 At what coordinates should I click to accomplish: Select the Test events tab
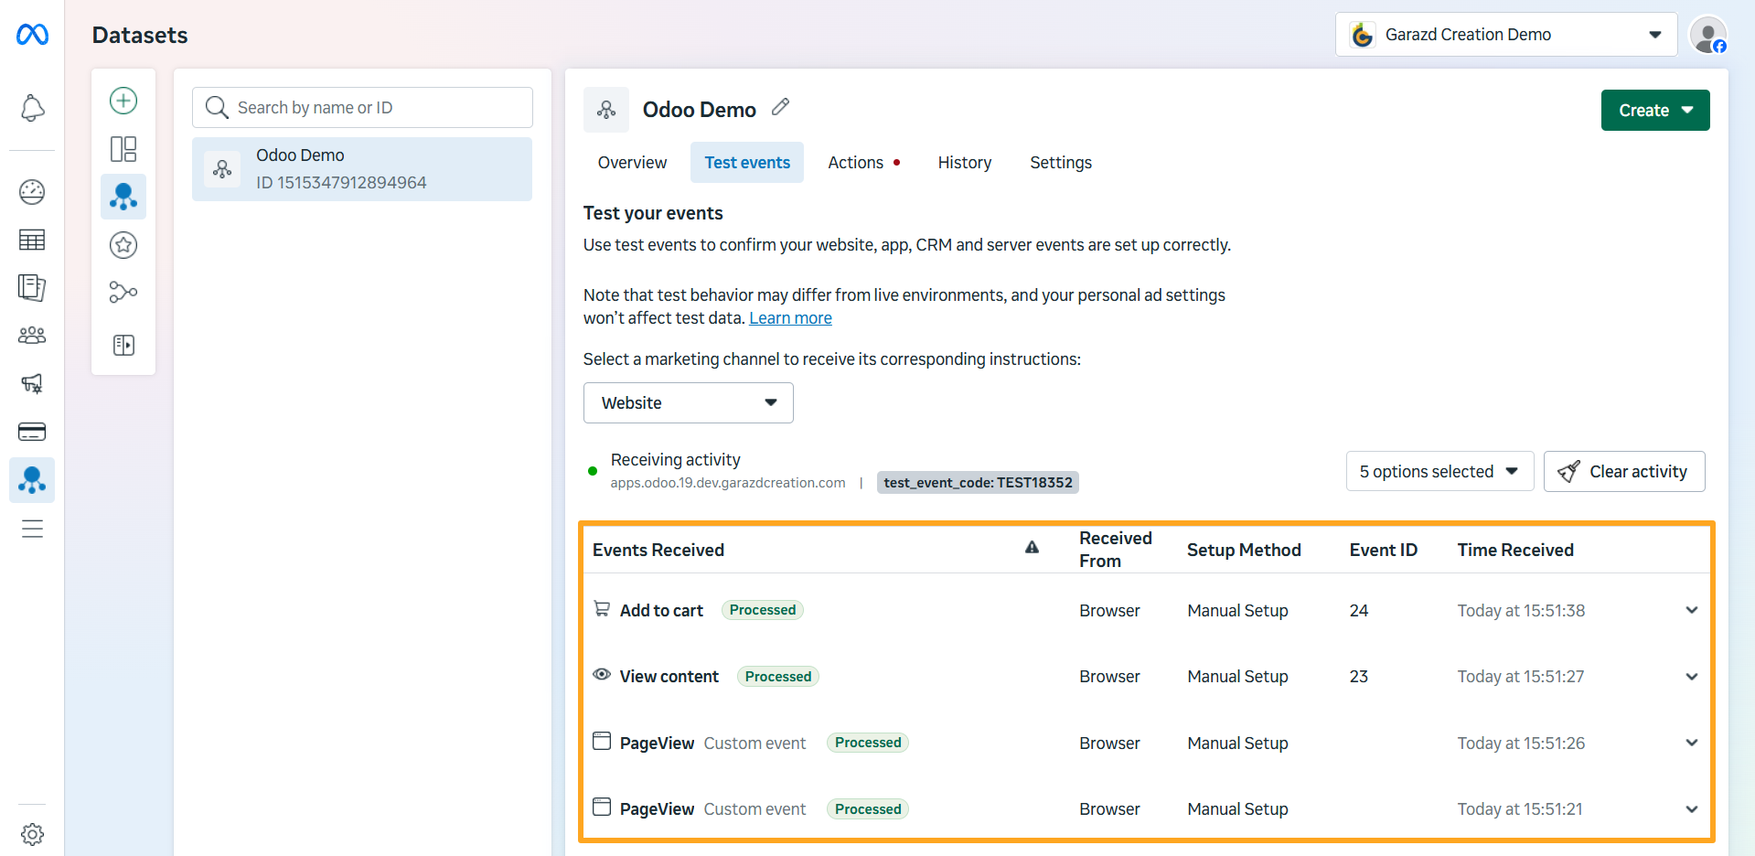click(x=747, y=163)
